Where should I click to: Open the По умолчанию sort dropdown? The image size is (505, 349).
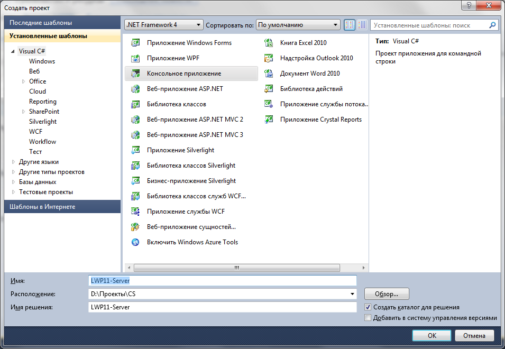tap(298, 25)
